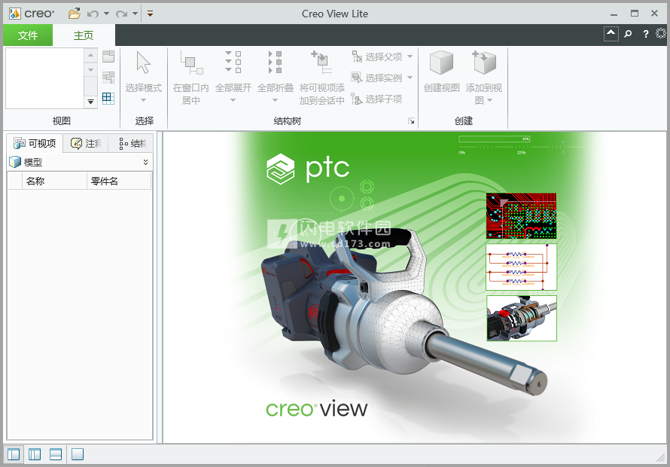
Task: Click the 名称 column header
Action: click(x=55, y=181)
